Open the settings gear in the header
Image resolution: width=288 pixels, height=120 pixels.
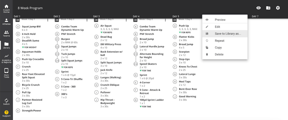click(x=278, y=8)
